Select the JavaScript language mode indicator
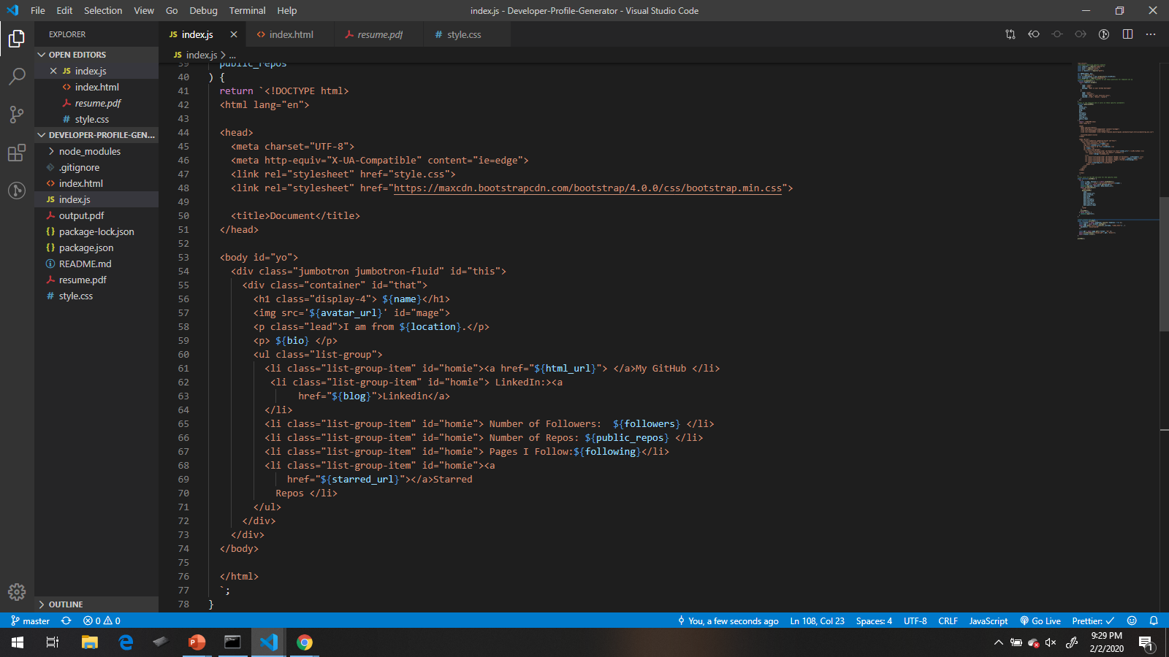This screenshot has height=657, width=1169. tap(988, 620)
